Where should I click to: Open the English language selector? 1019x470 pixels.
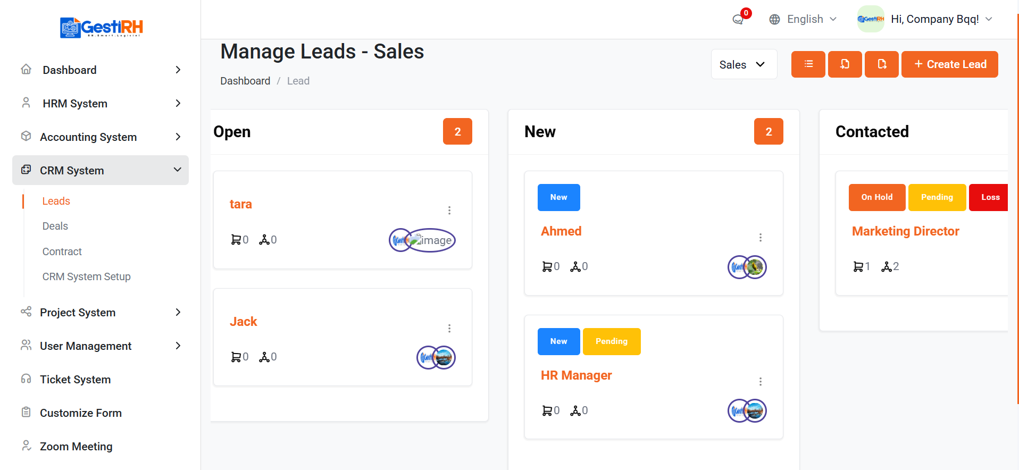(x=803, y=19)
